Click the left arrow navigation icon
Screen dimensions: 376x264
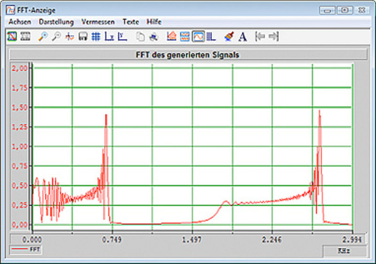coord(260,37)
